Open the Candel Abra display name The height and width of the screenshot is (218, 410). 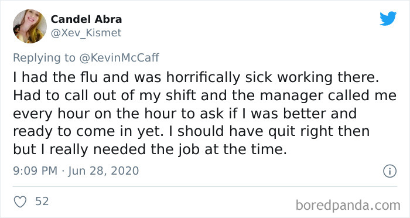86,19
